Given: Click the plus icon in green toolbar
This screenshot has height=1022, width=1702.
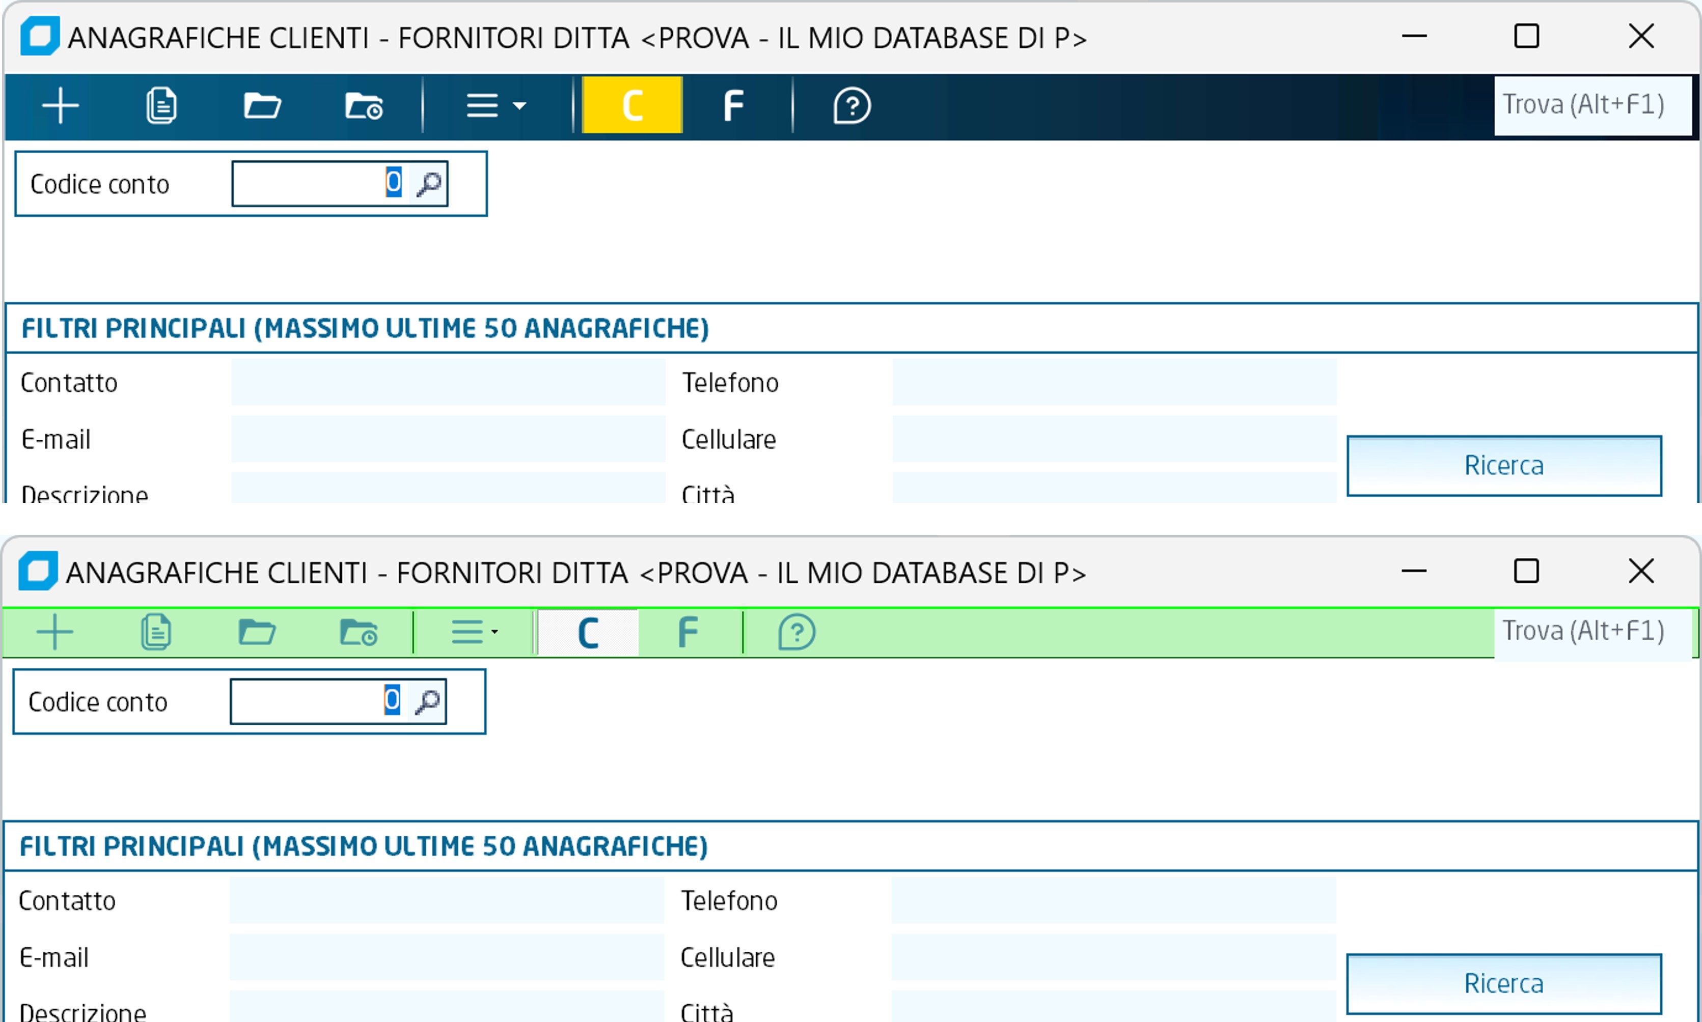Looking at the screenshot, I should point(55,632).
